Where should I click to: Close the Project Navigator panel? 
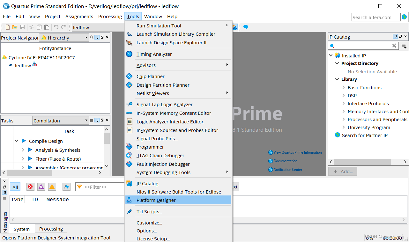coord(107,37)
